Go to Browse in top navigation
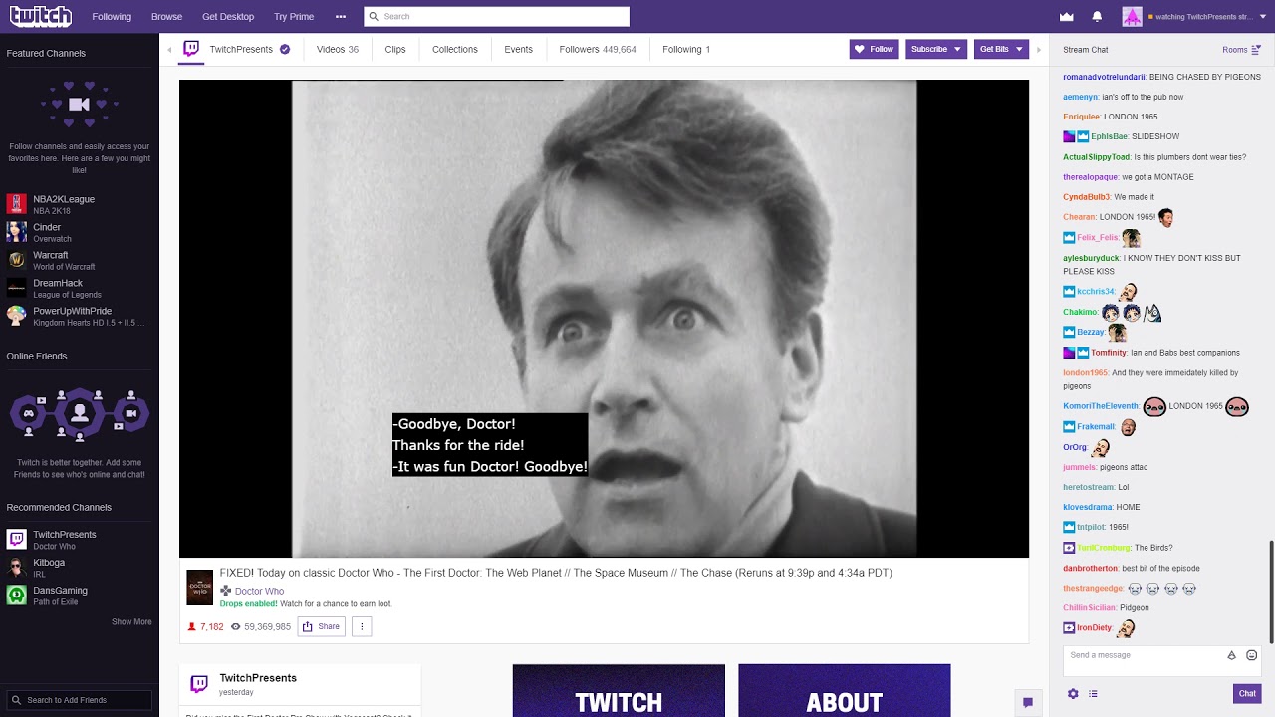Screen dimensions: 1275x717 166,17
